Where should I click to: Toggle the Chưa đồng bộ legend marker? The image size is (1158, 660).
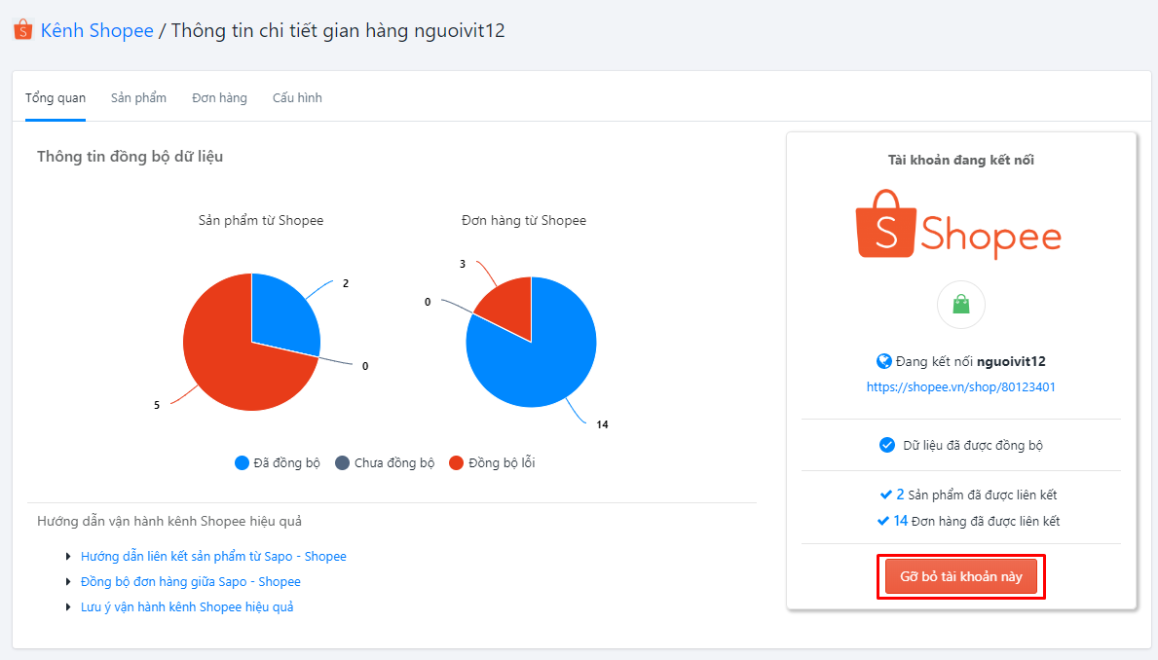[x=342, y=463]
